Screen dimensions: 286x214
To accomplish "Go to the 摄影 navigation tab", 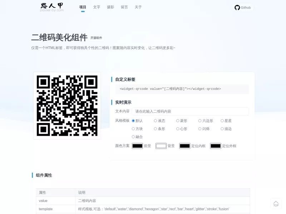I will (x=110, y=7).
